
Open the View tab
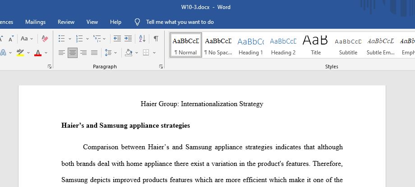(92, 22)
